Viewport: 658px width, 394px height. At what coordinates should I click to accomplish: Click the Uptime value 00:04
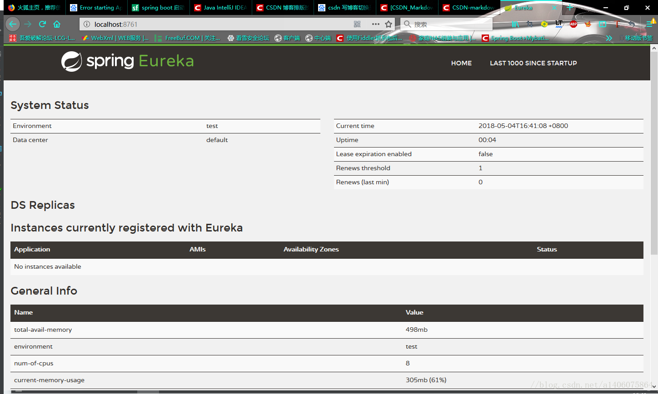pos(487,140)
